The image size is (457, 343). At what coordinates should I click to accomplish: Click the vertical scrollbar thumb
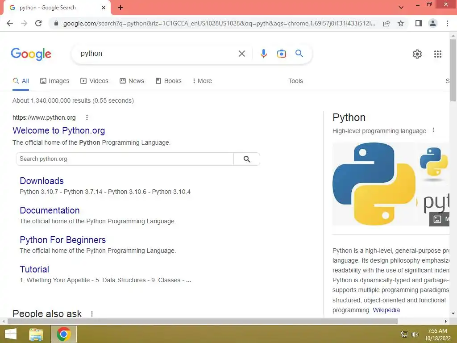453,70
